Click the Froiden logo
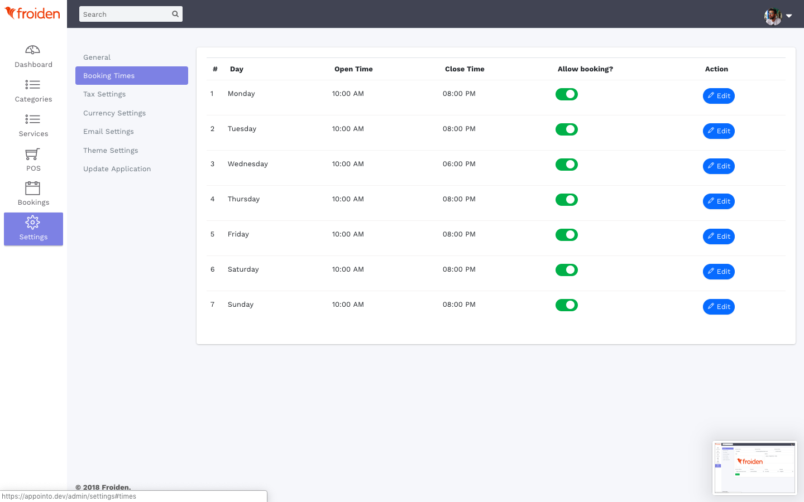 tap(33, 13)
